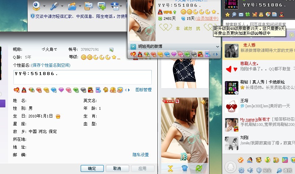Select the blue diamond level 4 badge in profile
The width and height of the screenshot is (295, 174).
(54, 90)
